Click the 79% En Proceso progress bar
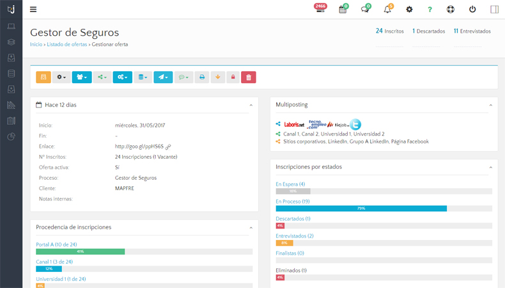Screen dimensions: 505x288 click(x=361, y=209)
